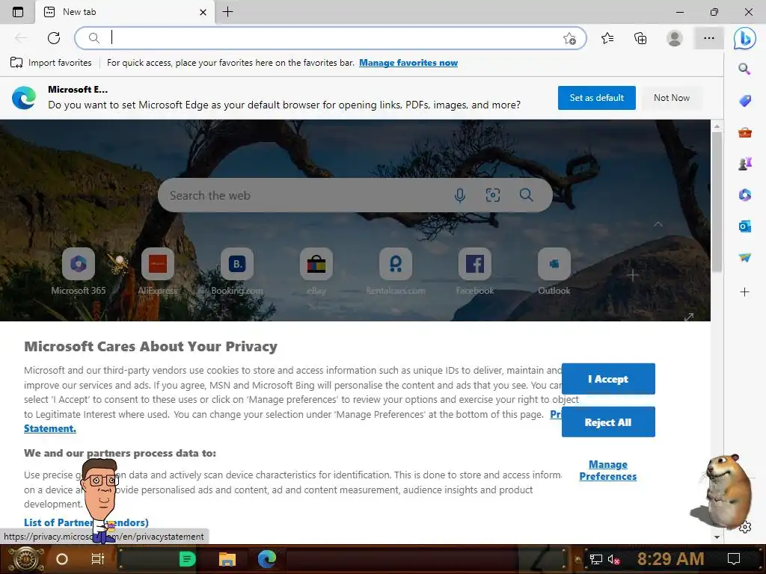Add a new quick link plus

point(632,275)
